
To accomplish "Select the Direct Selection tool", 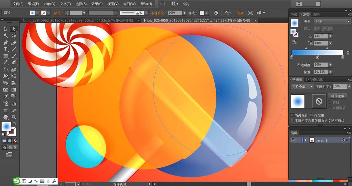I will click(x=14, y=29).
